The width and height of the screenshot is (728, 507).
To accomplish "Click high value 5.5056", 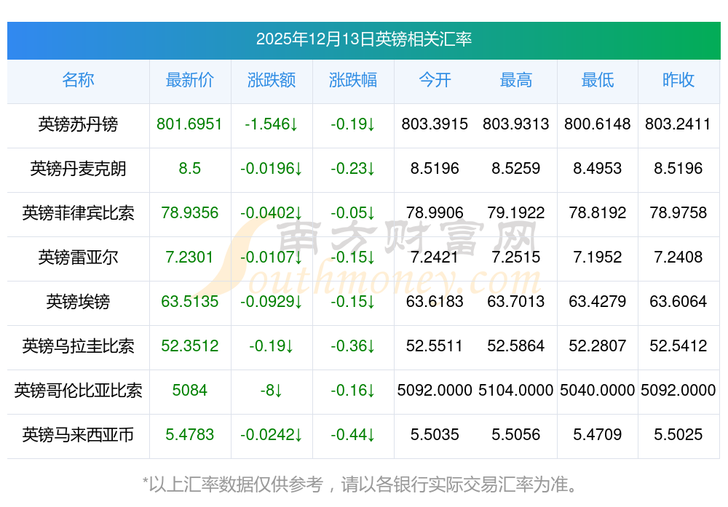I will click(x=516, y=435).
